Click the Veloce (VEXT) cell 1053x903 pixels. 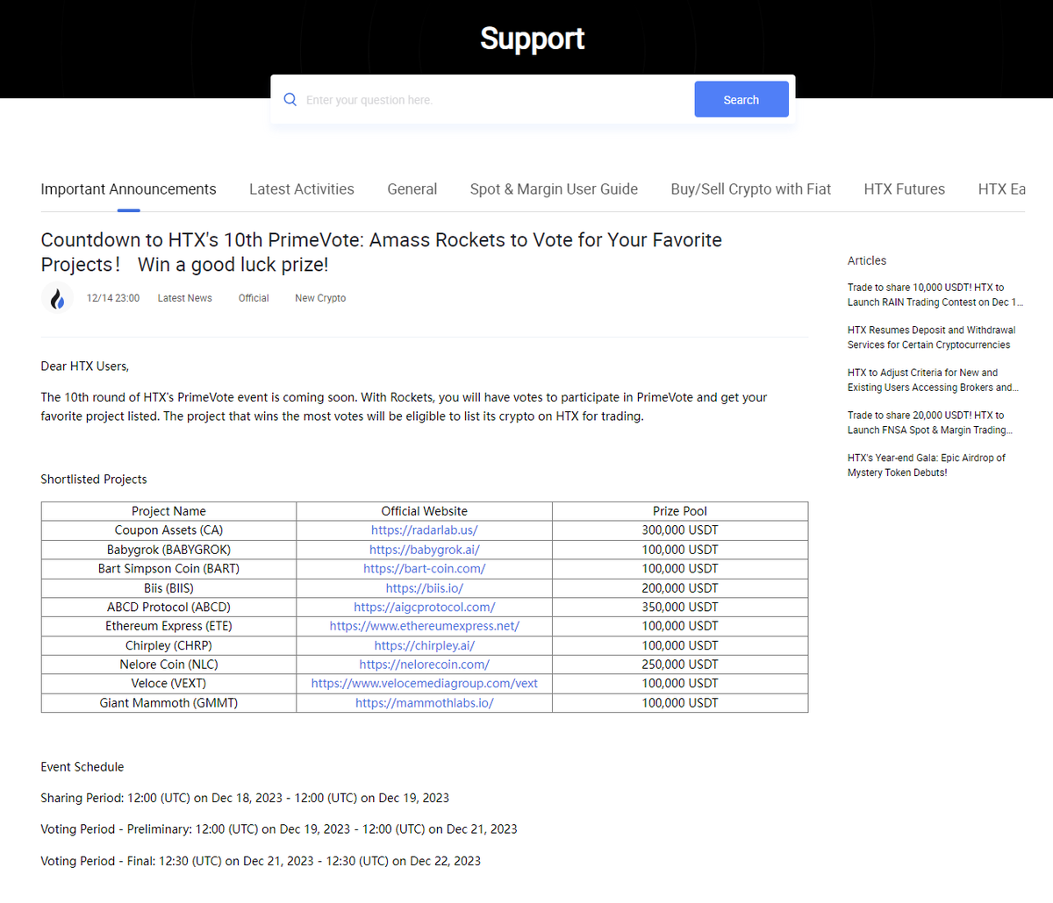click(168, 683)
